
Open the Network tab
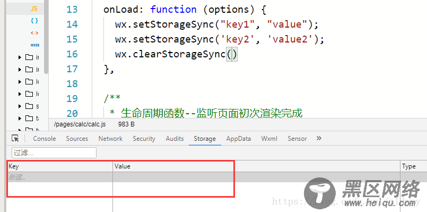point(110,139)
